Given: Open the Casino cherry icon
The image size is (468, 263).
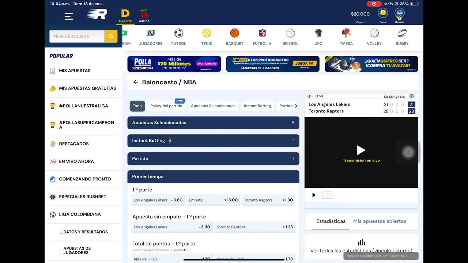Looking at the screenshot, I should (144, 16).
